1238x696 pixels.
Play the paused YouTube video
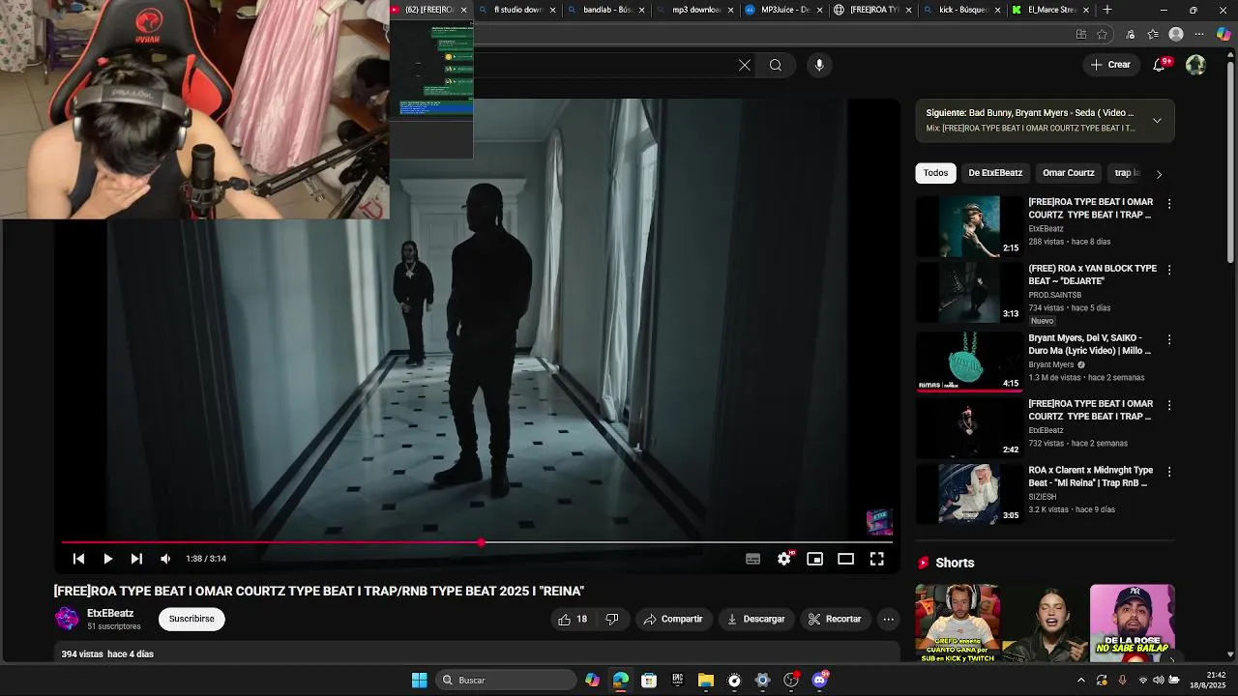107,559
